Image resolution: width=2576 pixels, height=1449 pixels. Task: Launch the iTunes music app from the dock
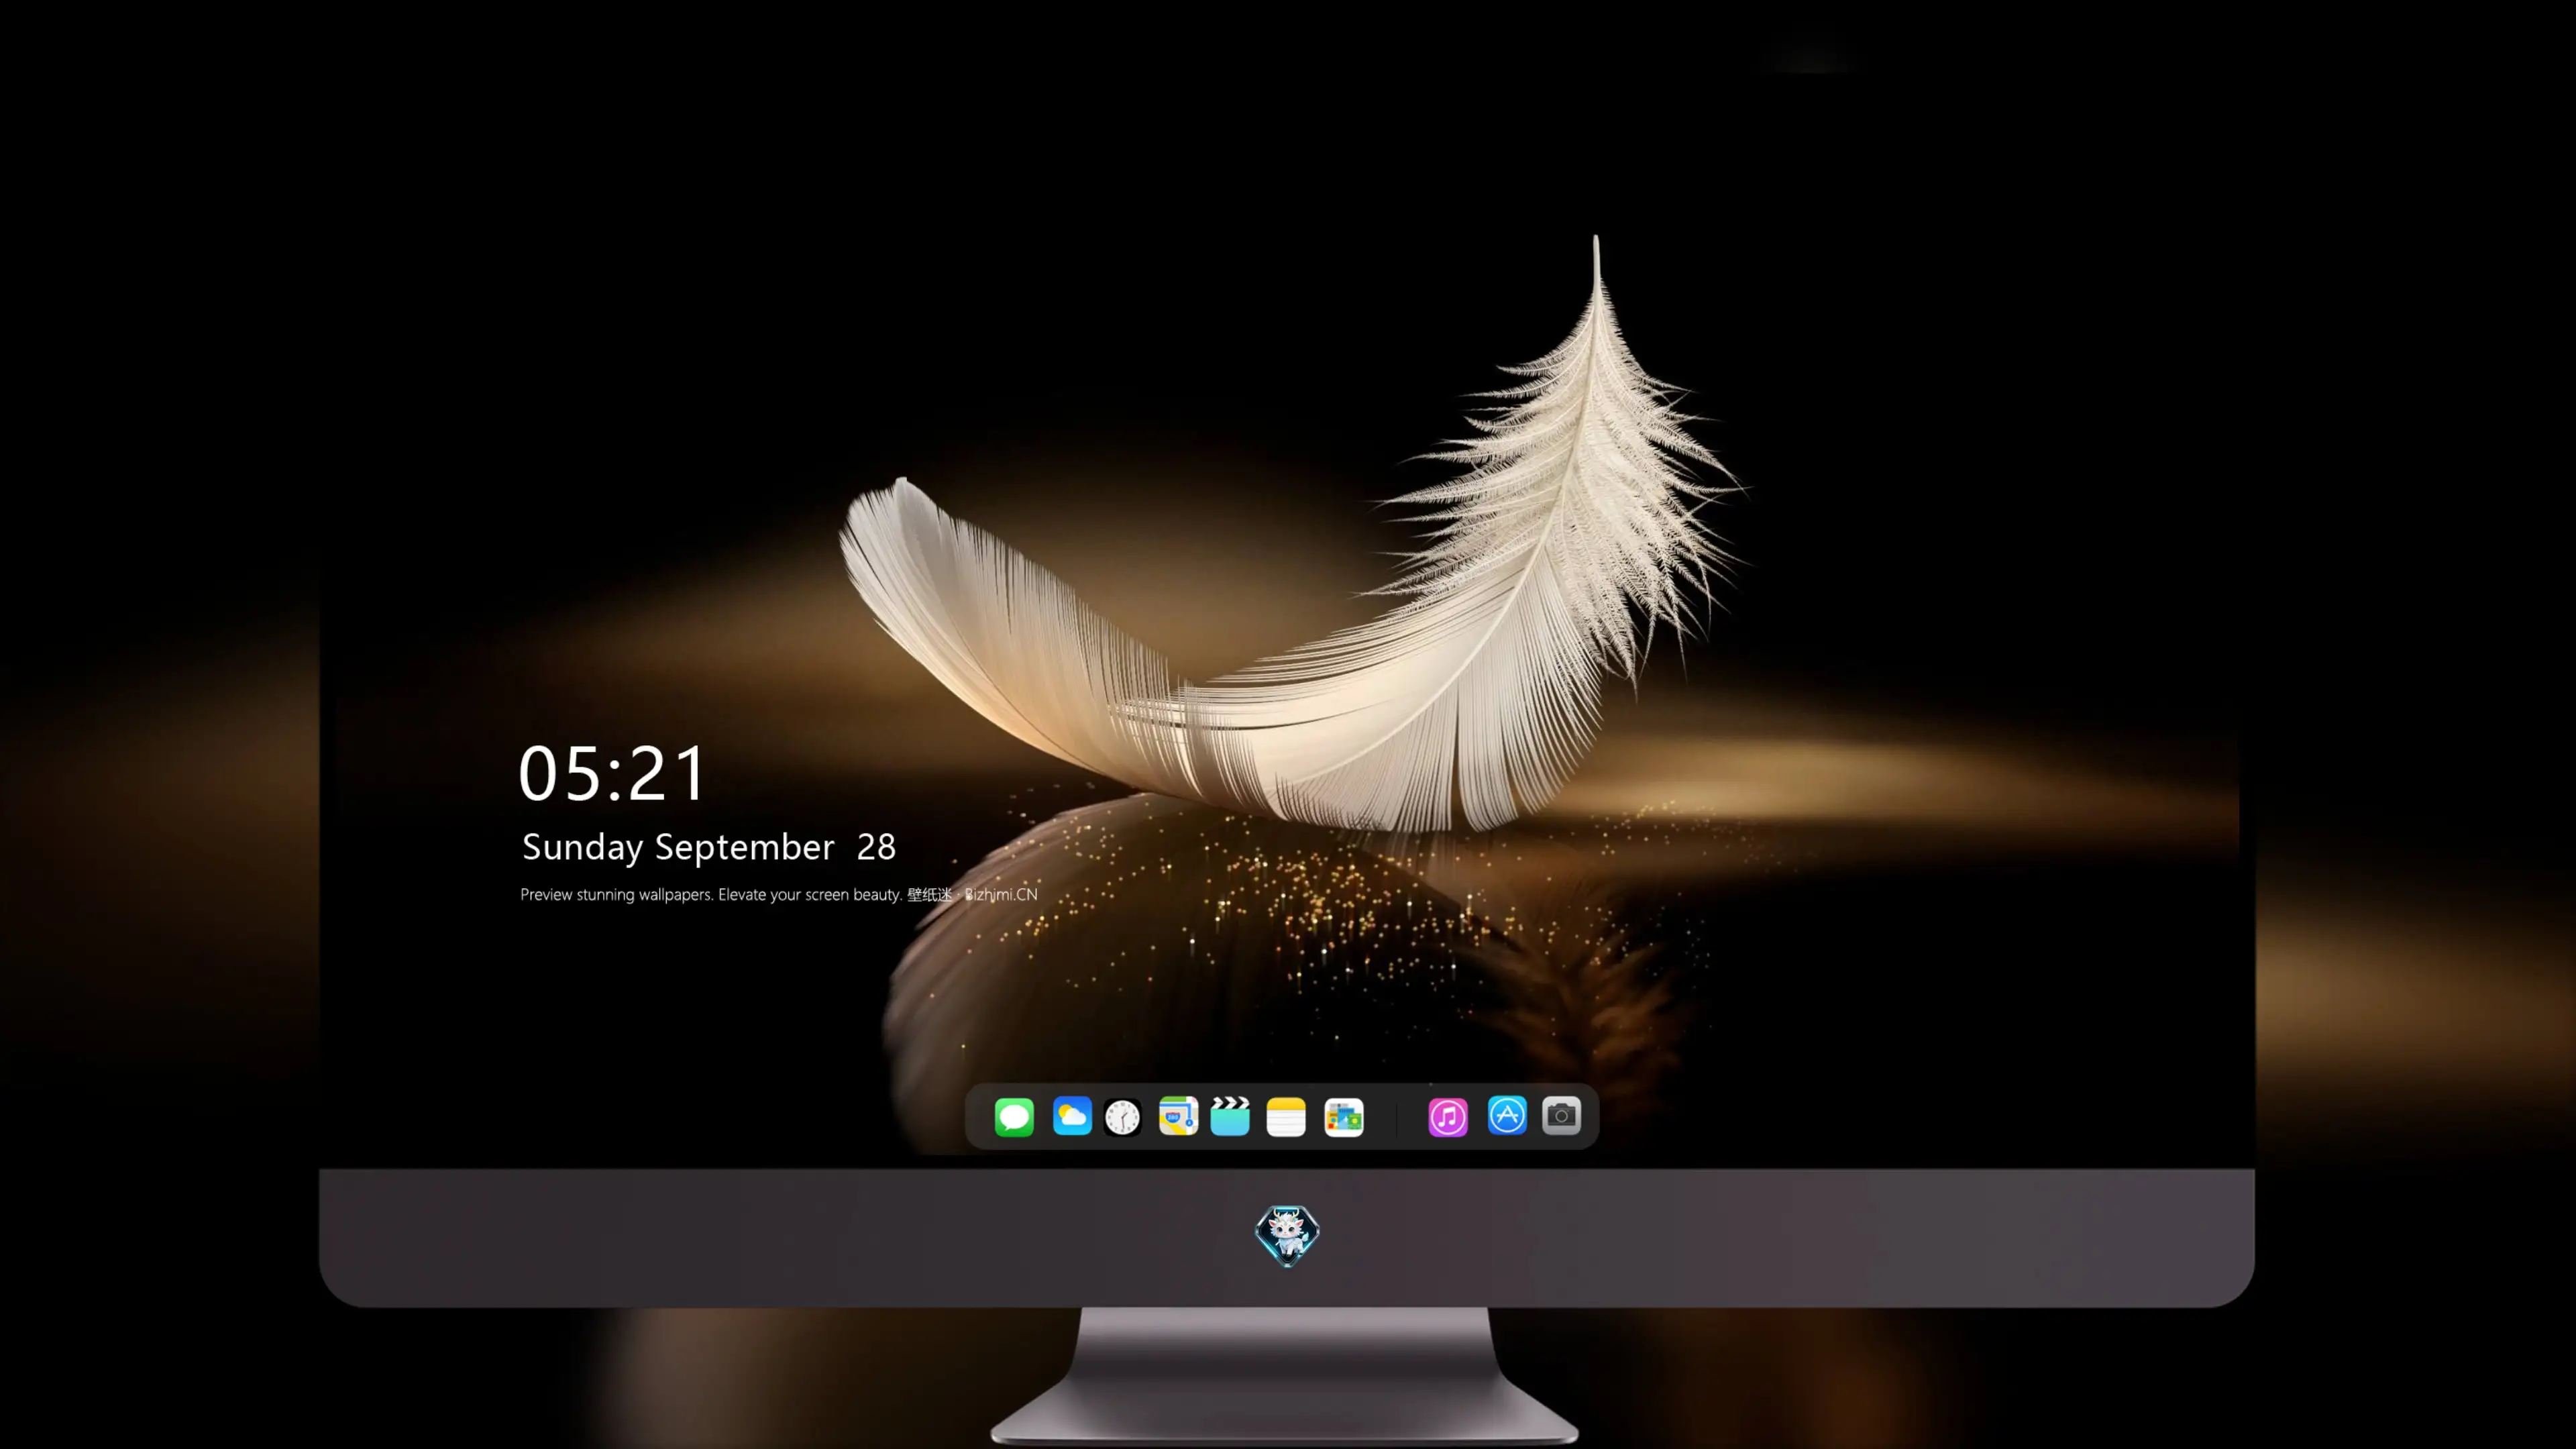point(1448,1117)
